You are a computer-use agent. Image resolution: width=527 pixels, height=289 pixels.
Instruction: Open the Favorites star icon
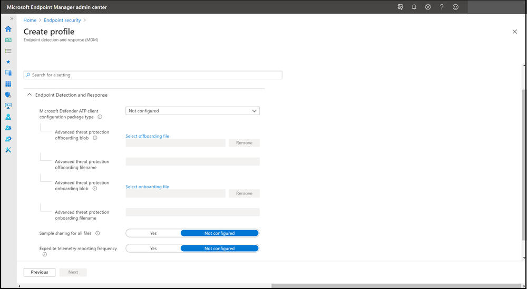pyautogui.click(x=8, y=62)
